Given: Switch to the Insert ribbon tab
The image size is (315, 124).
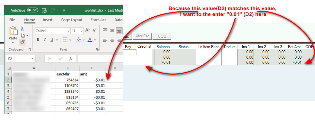Looking at the screenshot, I should pos(48,20).
